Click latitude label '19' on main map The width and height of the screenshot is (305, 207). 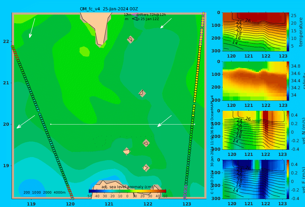[x=6, y=166]
